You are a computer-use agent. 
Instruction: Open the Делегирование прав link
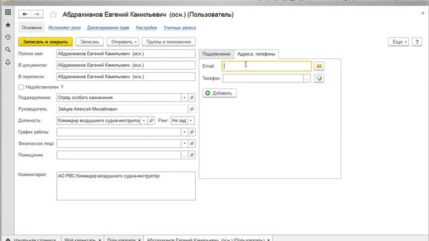point(108,27)
